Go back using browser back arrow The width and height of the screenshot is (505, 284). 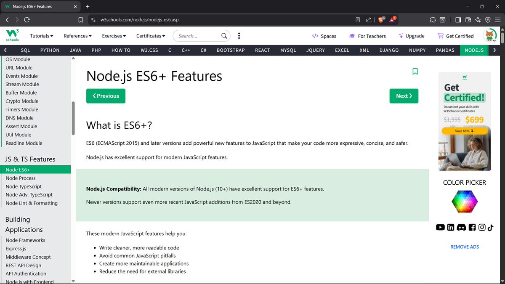[x=7, y=20]
